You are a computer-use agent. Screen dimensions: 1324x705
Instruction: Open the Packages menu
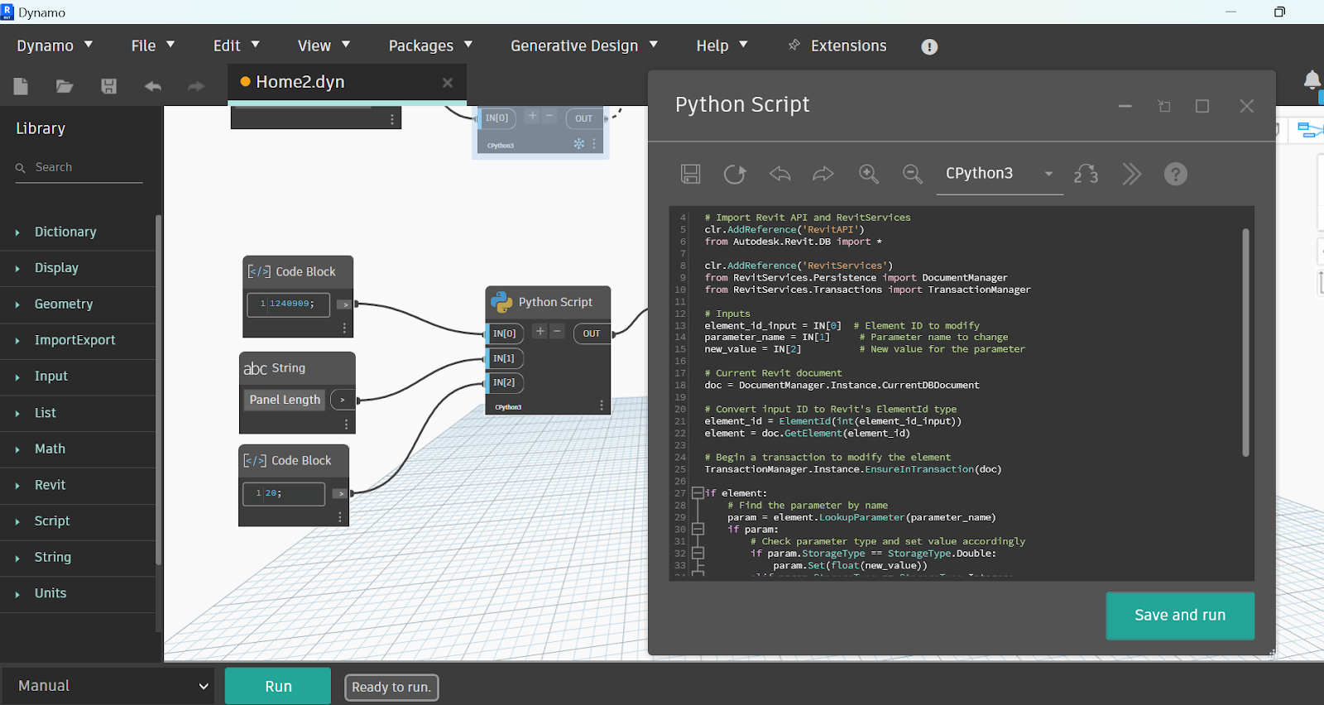point(430,46)
